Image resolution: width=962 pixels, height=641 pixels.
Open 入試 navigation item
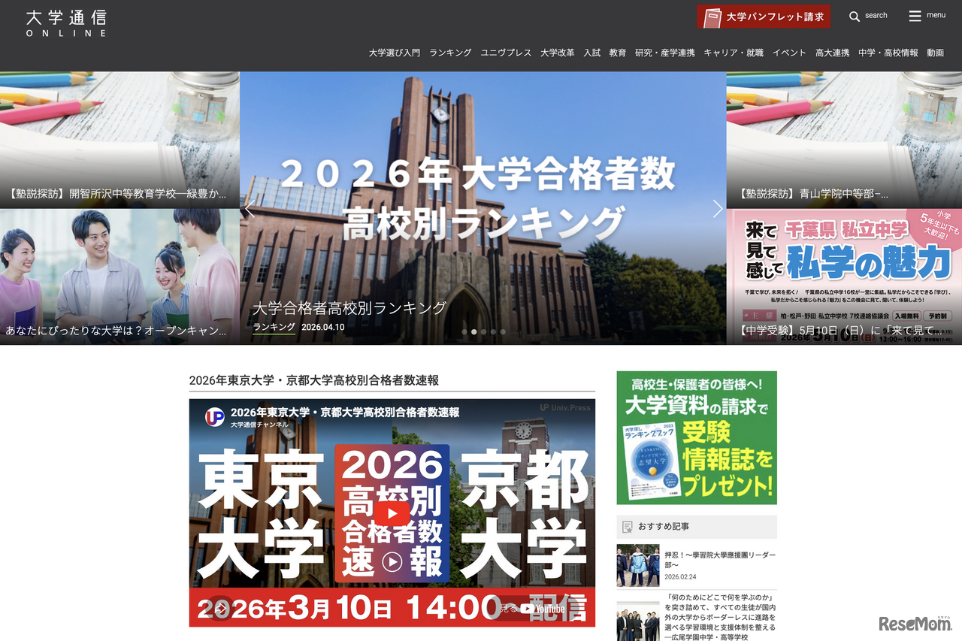click(592, 53)
